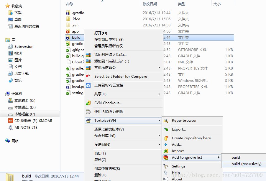Click the Repo-browser magnifier icon

coord(166,121)
